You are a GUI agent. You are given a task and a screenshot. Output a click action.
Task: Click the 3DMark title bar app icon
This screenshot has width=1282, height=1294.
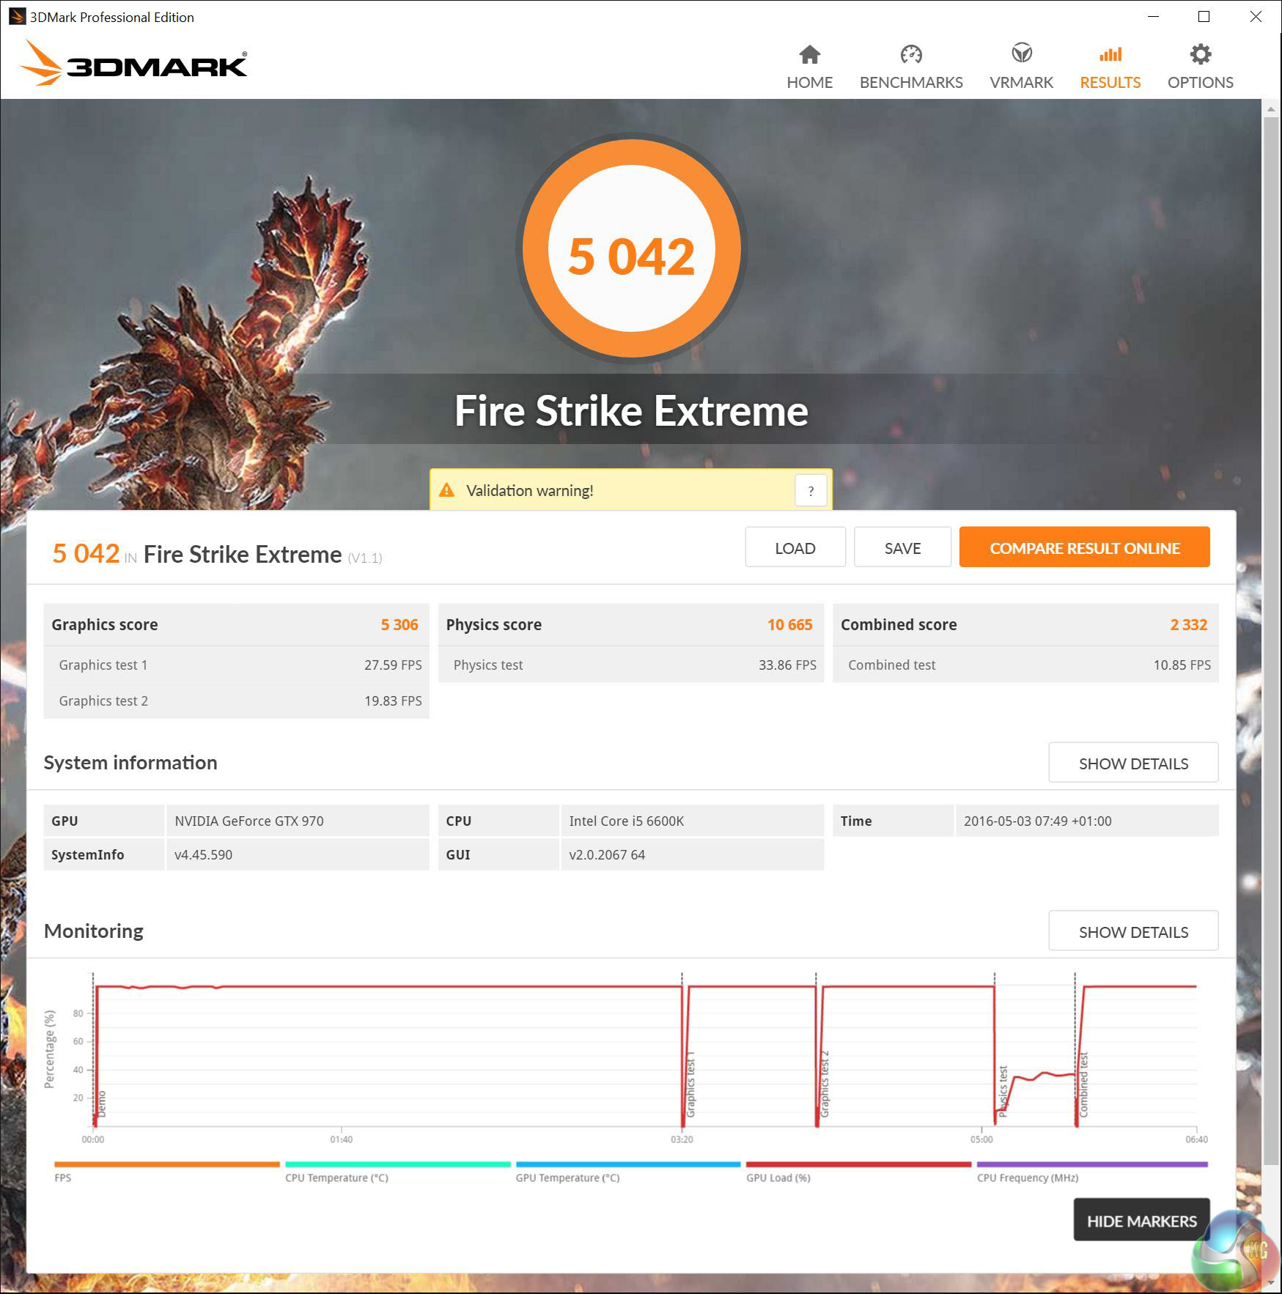pyautogui.click(x=16, y=16)
